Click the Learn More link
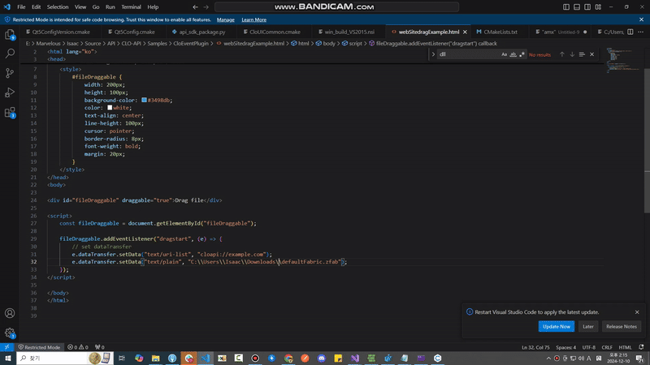This screenshot has height=365, width=650. pos(253,19)
